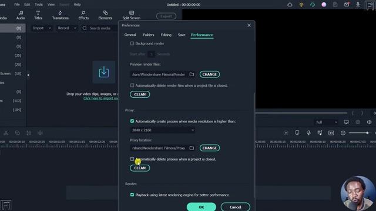Open the File menu
Screen dimensions: 376x211
coord(17,5)
